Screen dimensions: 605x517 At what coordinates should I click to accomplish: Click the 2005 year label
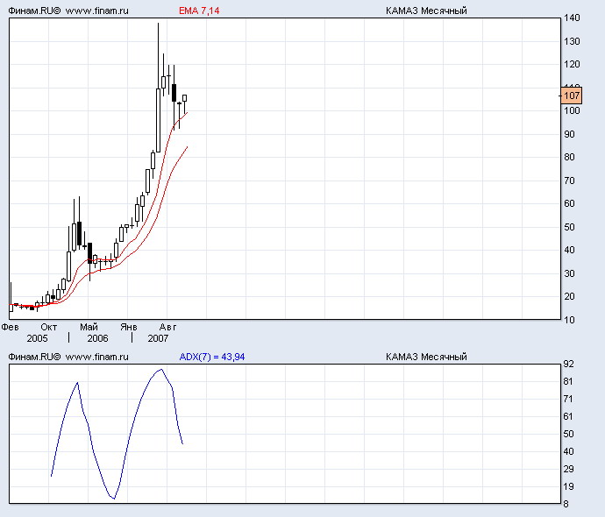pyautogui.click(x=38, y=338)
